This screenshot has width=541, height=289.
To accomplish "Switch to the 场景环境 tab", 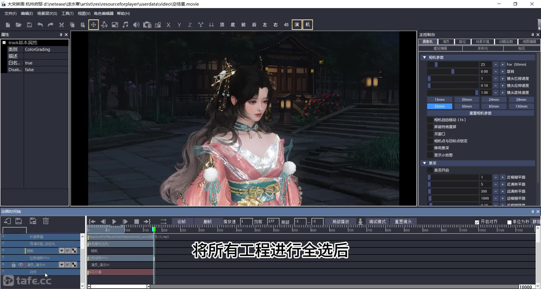I will pos(482,41).
